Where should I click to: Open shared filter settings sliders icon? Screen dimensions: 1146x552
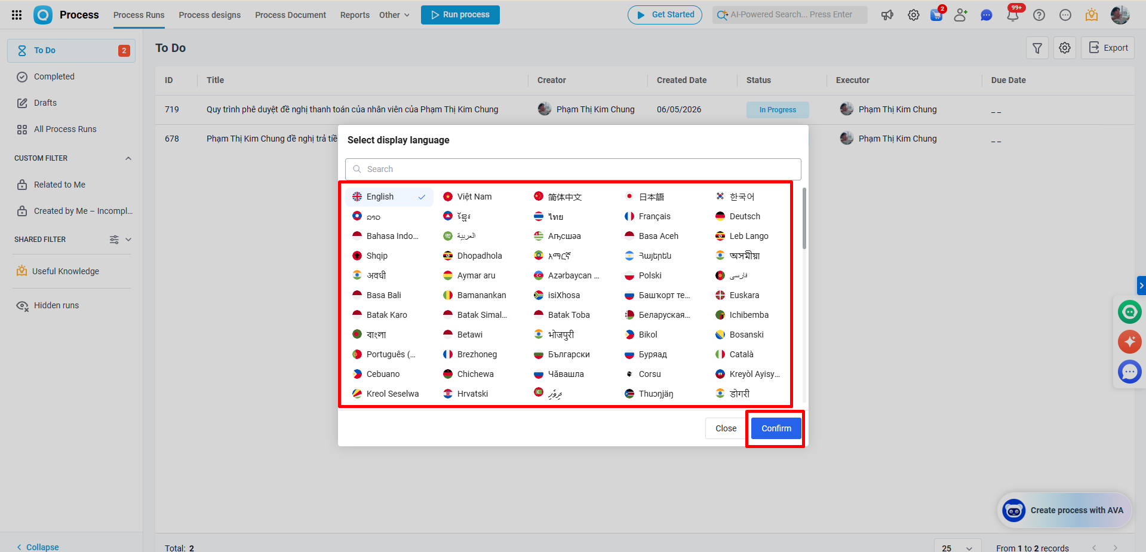[114, 240]
